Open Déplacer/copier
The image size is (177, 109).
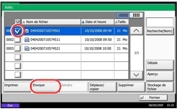click(x=103, y=87)
